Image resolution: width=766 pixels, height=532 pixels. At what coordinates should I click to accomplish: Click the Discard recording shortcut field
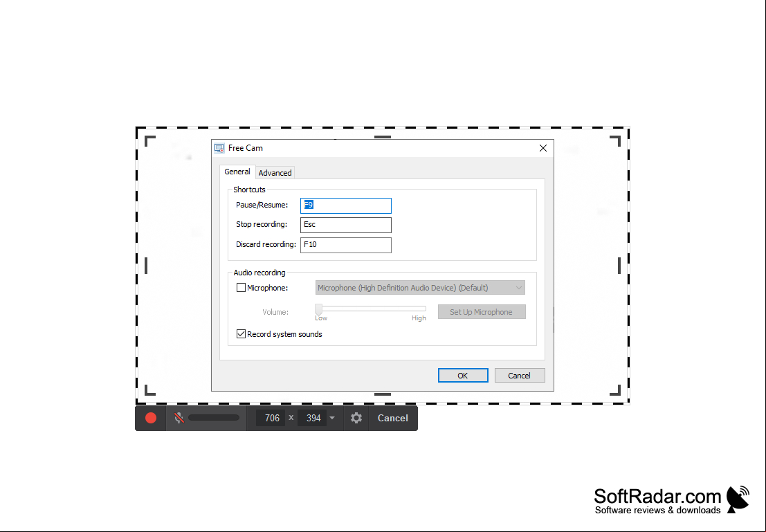pos(346,245)
